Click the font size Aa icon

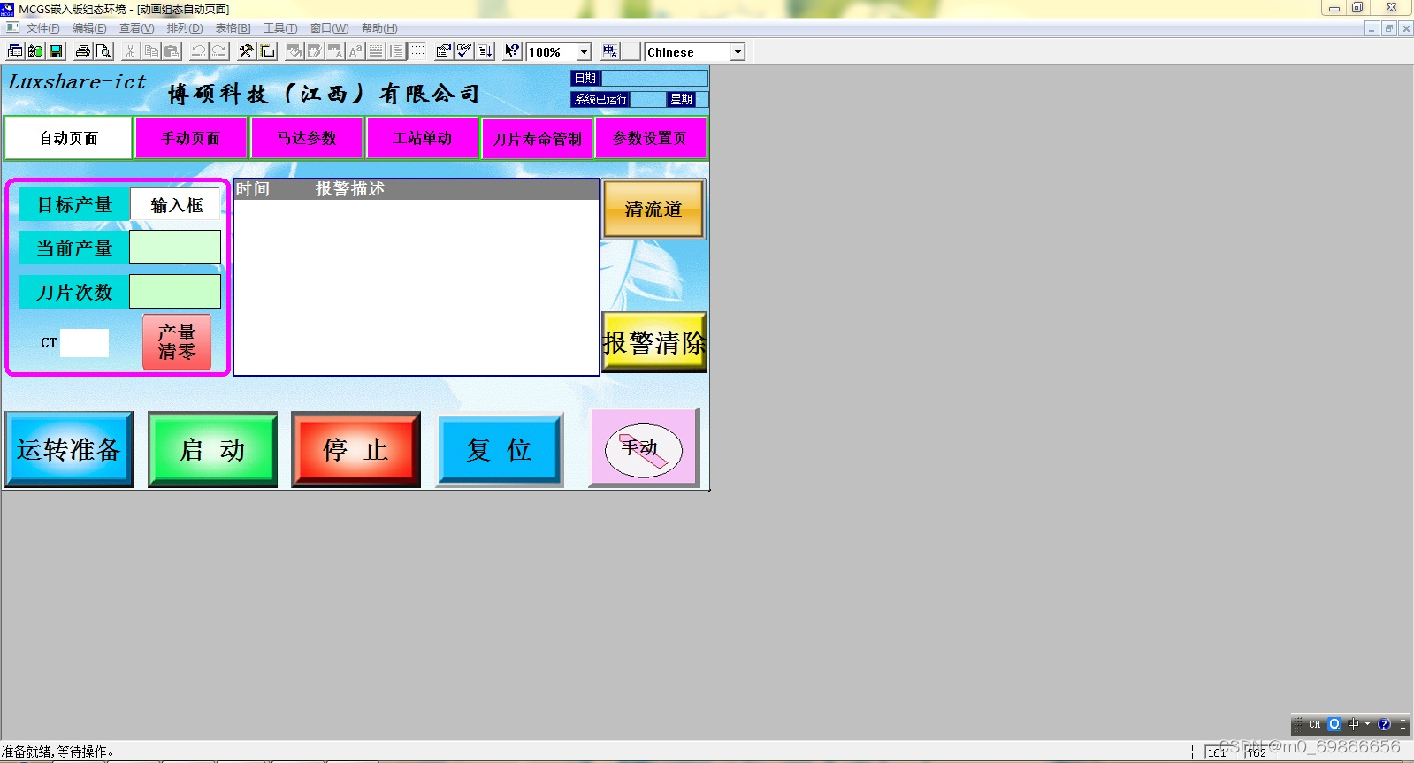[x=355, y=51]
